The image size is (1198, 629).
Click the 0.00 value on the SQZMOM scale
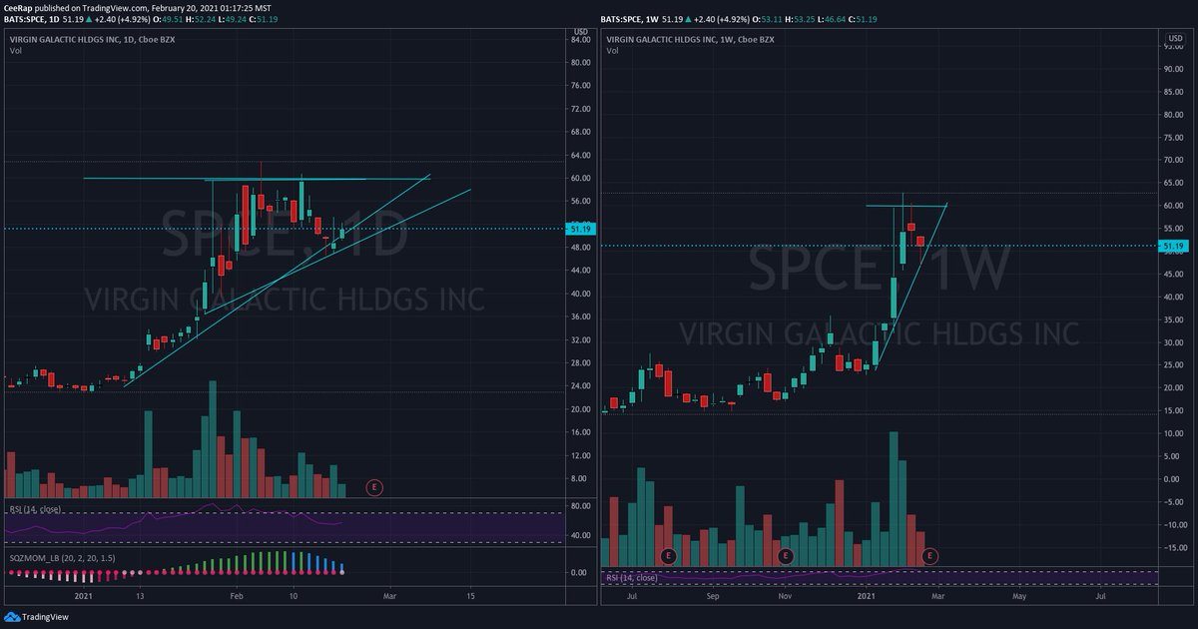pos(579,573)
